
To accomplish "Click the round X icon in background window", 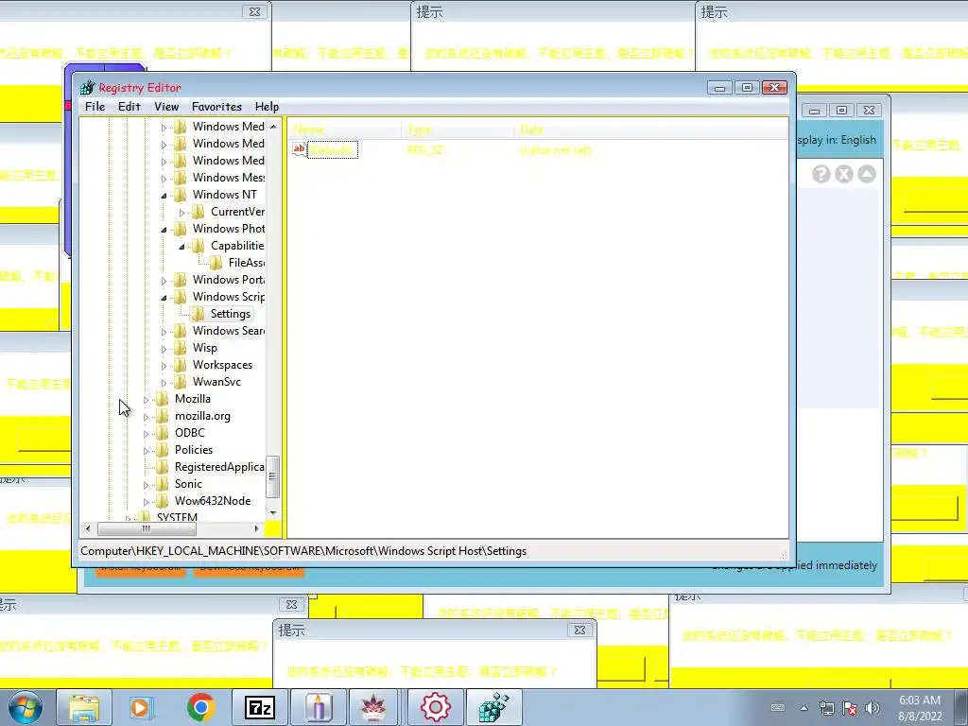I will (x=844, y=174).
